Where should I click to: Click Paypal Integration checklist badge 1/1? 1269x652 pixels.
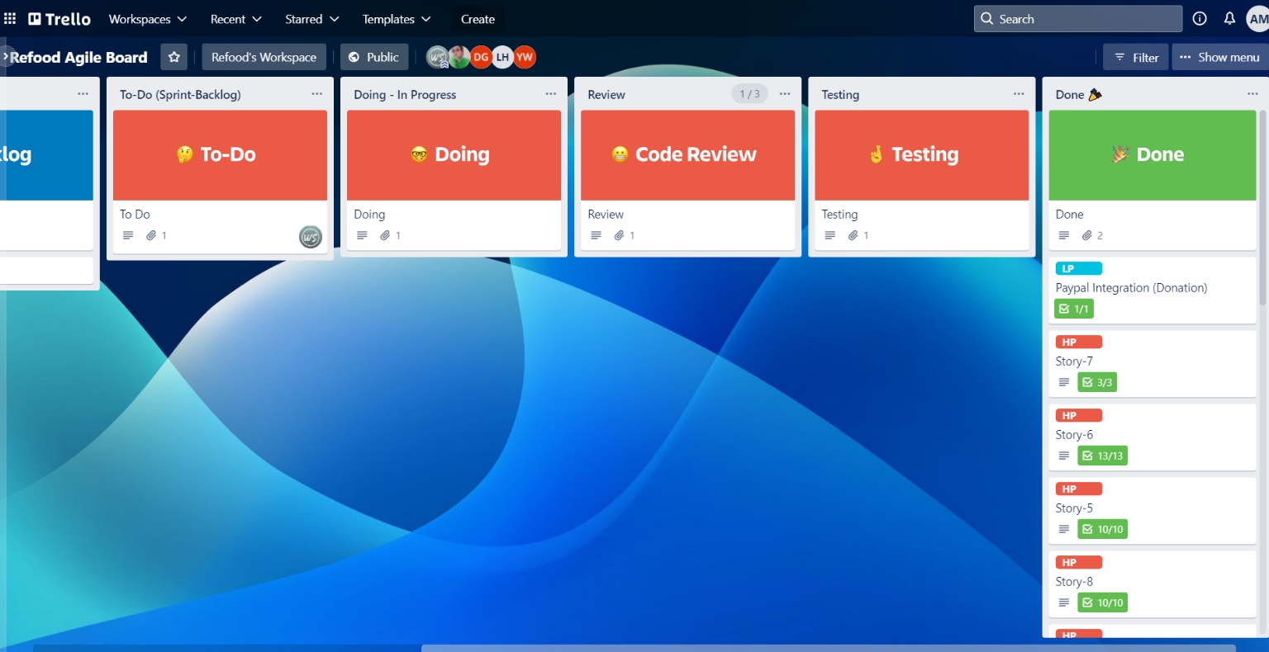coord(1074,309)
